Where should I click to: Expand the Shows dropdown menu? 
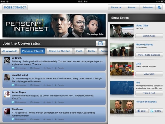[x=116, y=7]
